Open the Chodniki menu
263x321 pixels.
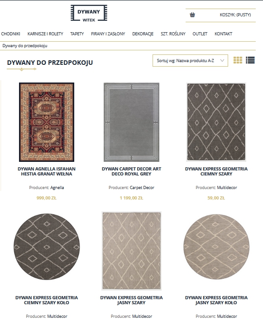(10, 34)
